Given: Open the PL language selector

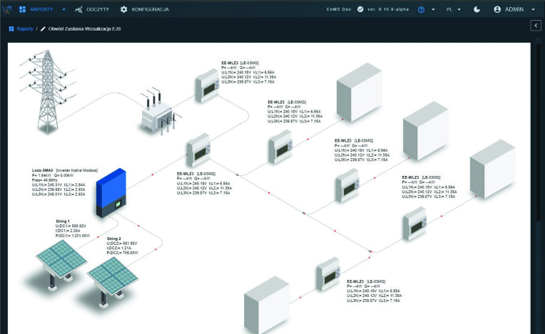Looking at the screenshot, I should tap(453, 10).
